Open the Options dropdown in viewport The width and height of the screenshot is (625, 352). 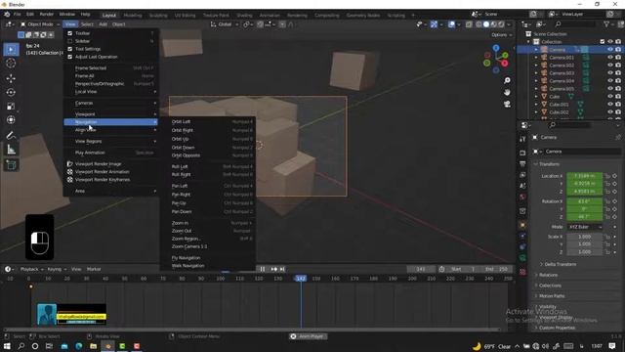tap(501, 35)
